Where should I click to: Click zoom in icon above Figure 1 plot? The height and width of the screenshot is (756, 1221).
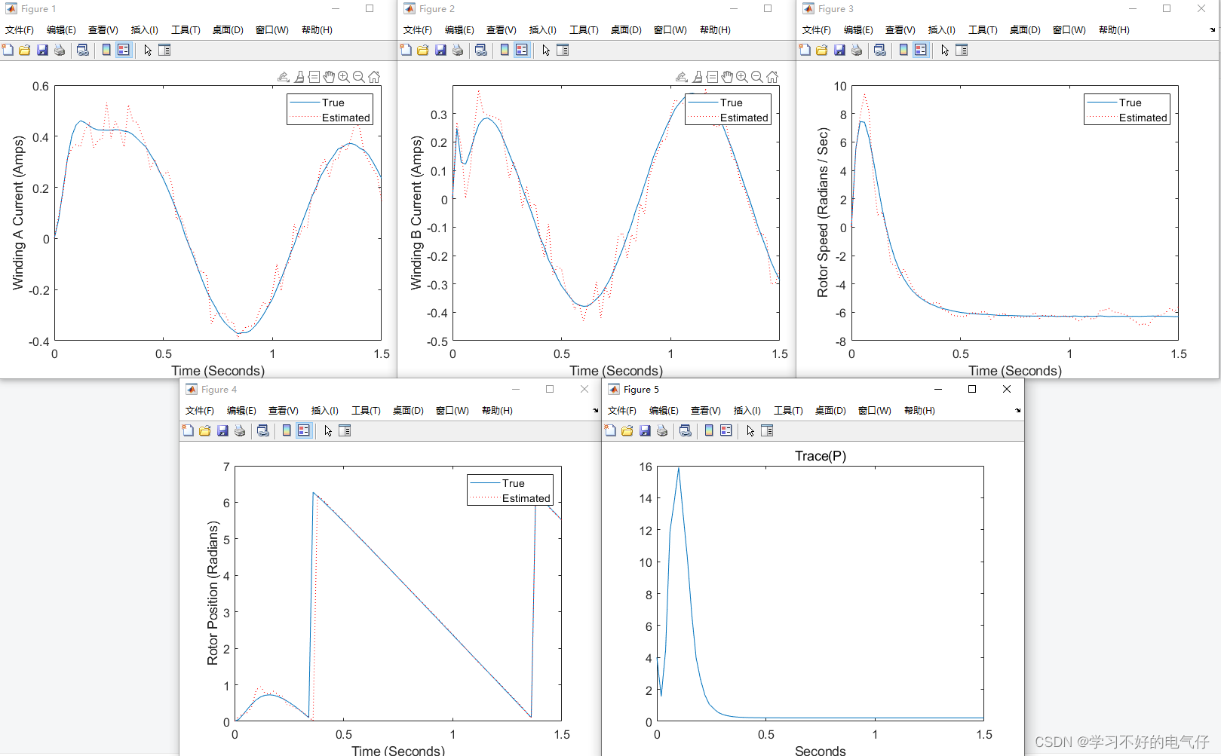click(x=344, y=77)
